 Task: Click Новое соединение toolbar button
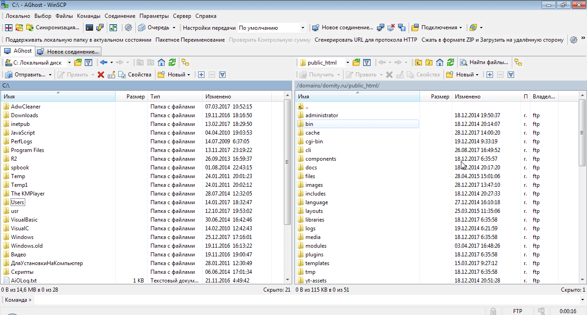pyautogui.click(x=343, y=27)
